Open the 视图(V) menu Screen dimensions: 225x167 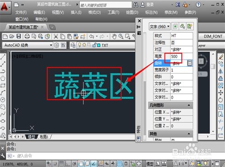(58, 12)
